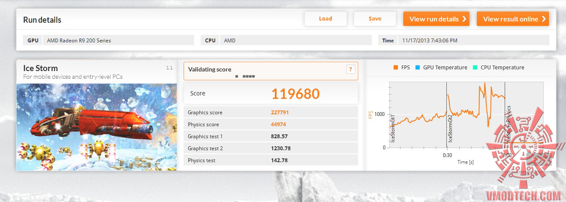Click Graphics test 1 value 828.57
The image size is (566, 202).
pyautogui.click(x=279, y=137)
